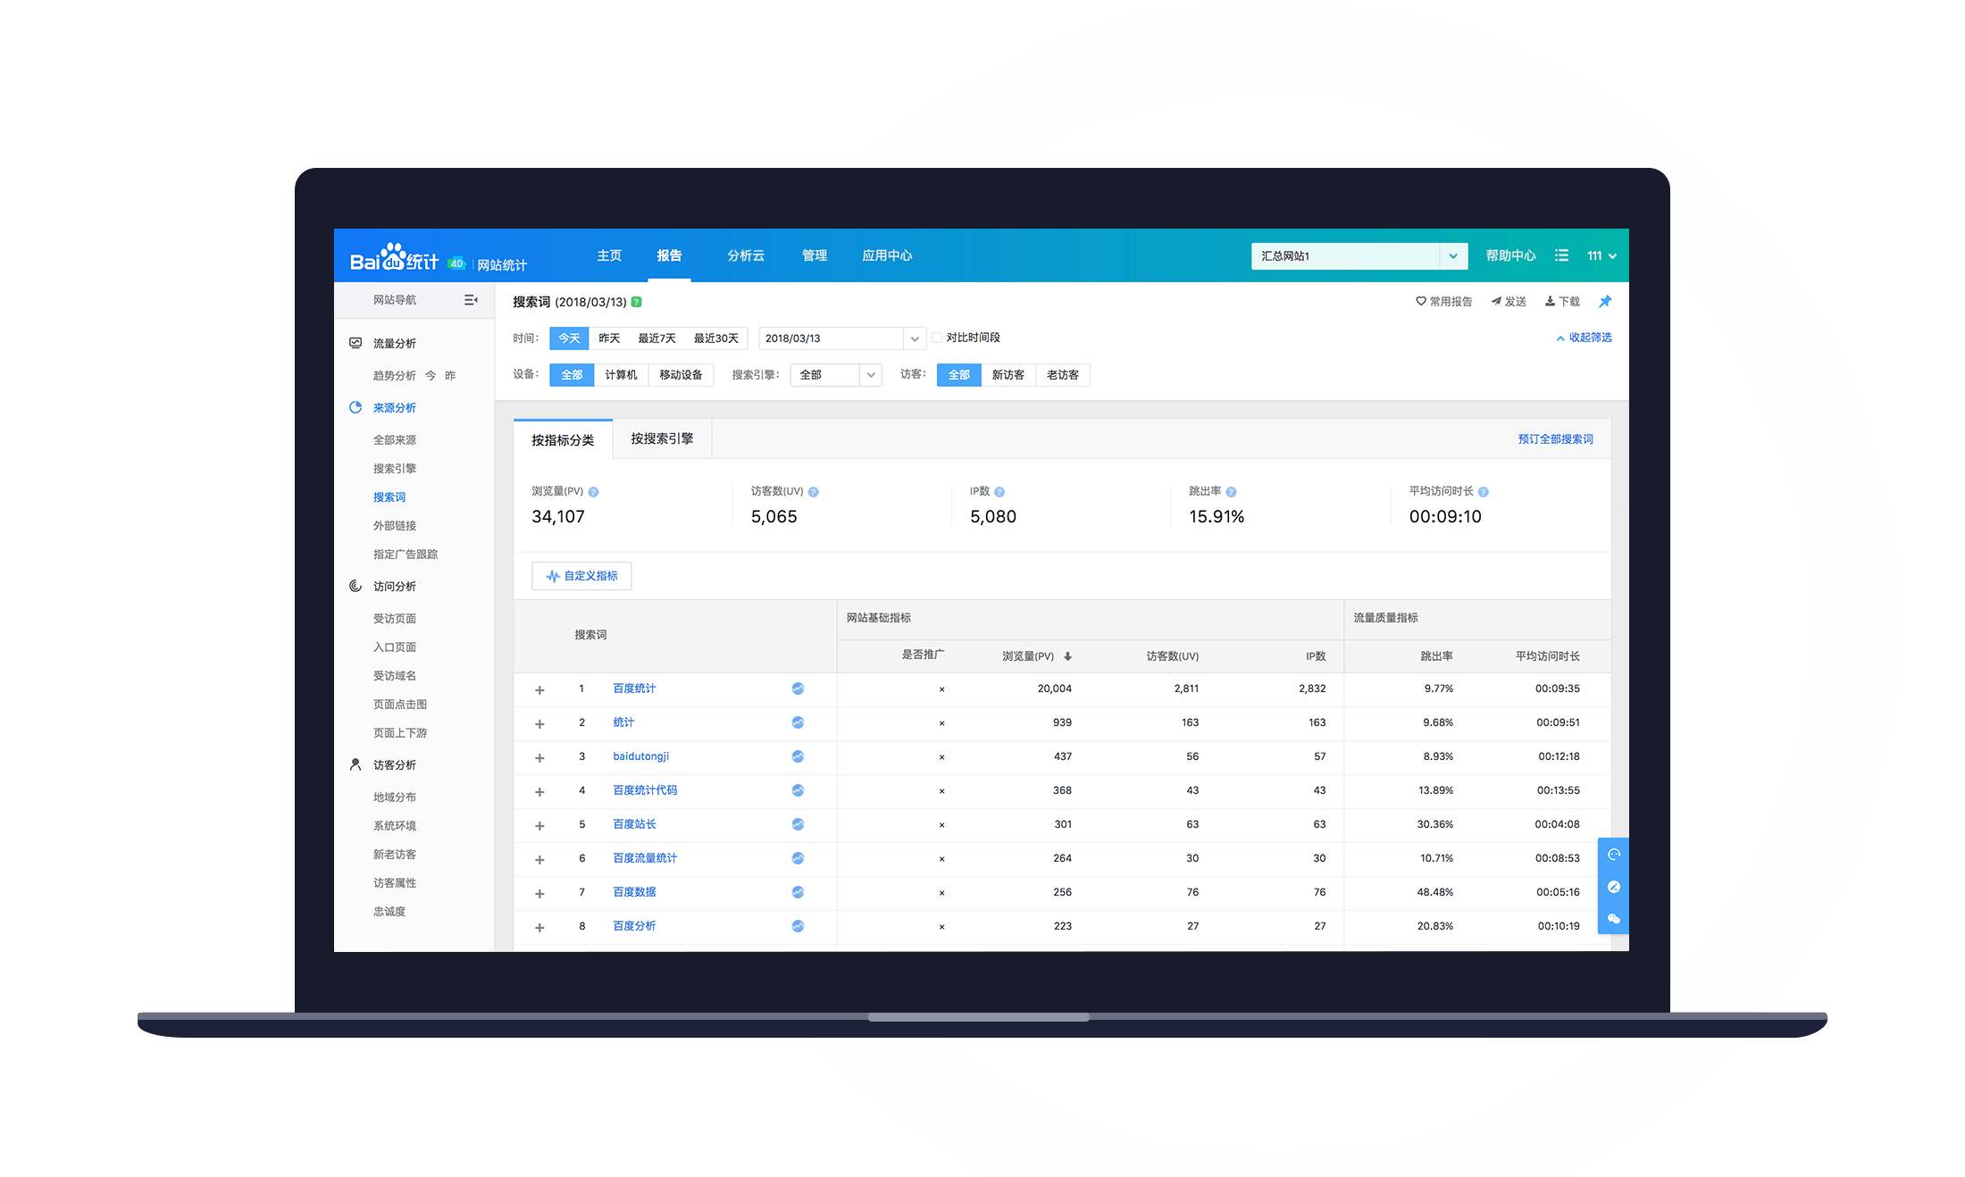Click the pin icon in report header
1965x1177 pixels.
1605,302
